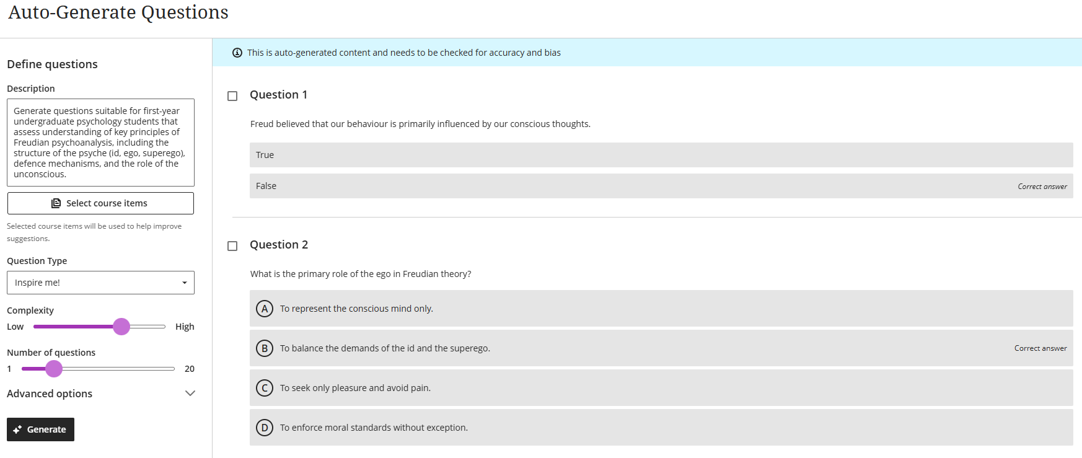Check the Question 2 checkbox
The image size is (1082, 458).
(x=232, y=246)
